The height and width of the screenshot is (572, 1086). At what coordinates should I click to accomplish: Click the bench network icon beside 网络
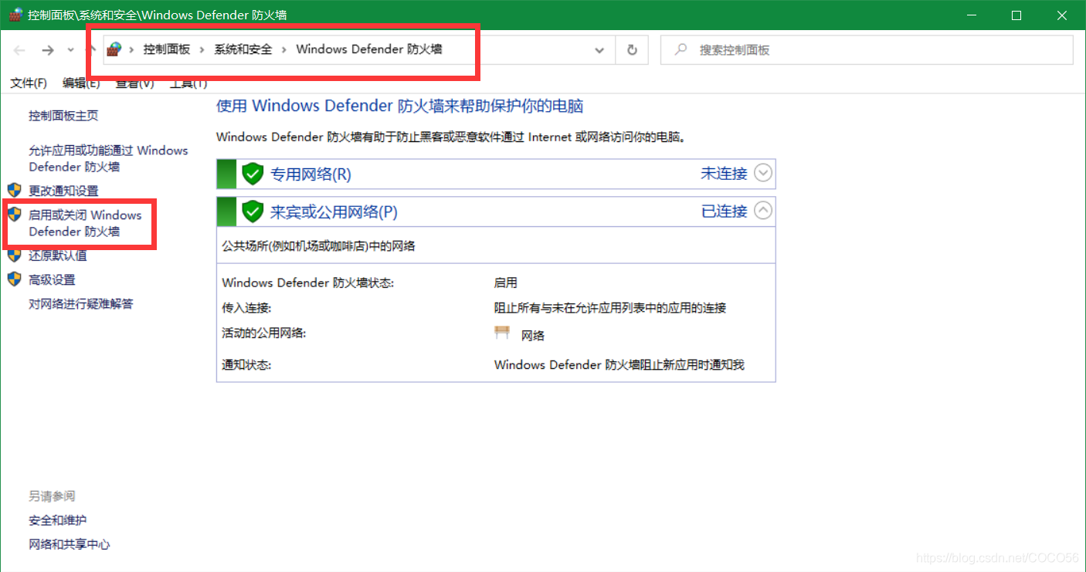[503, 333]
